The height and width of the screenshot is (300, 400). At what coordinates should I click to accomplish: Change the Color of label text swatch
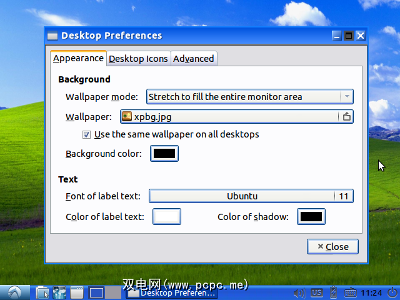pyautogui.click(x=167, y=217)
